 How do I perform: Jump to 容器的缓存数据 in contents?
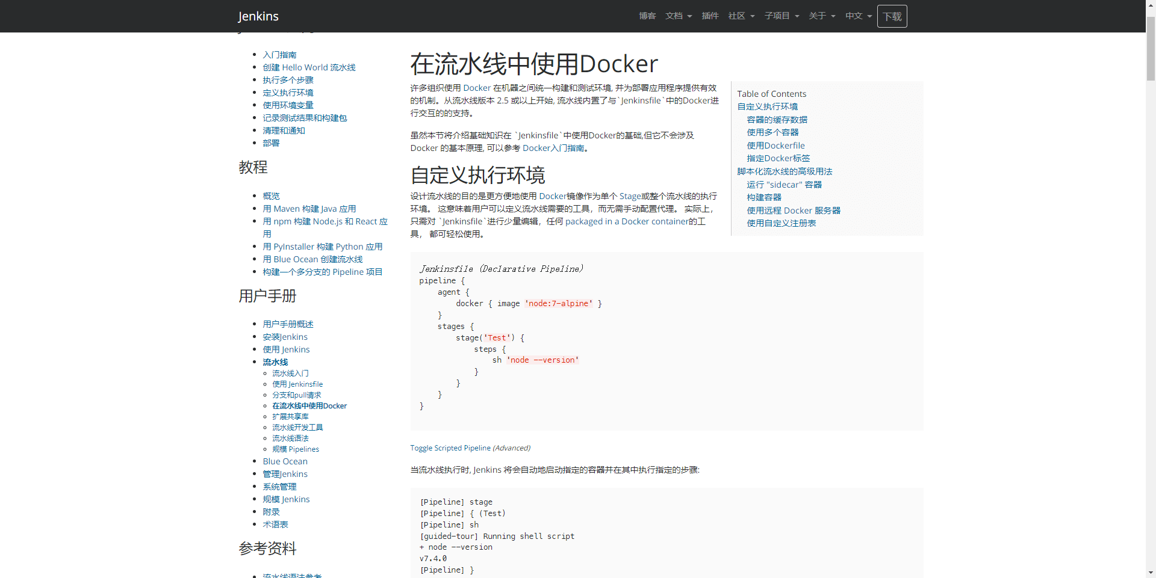click(x=777, y=120)
